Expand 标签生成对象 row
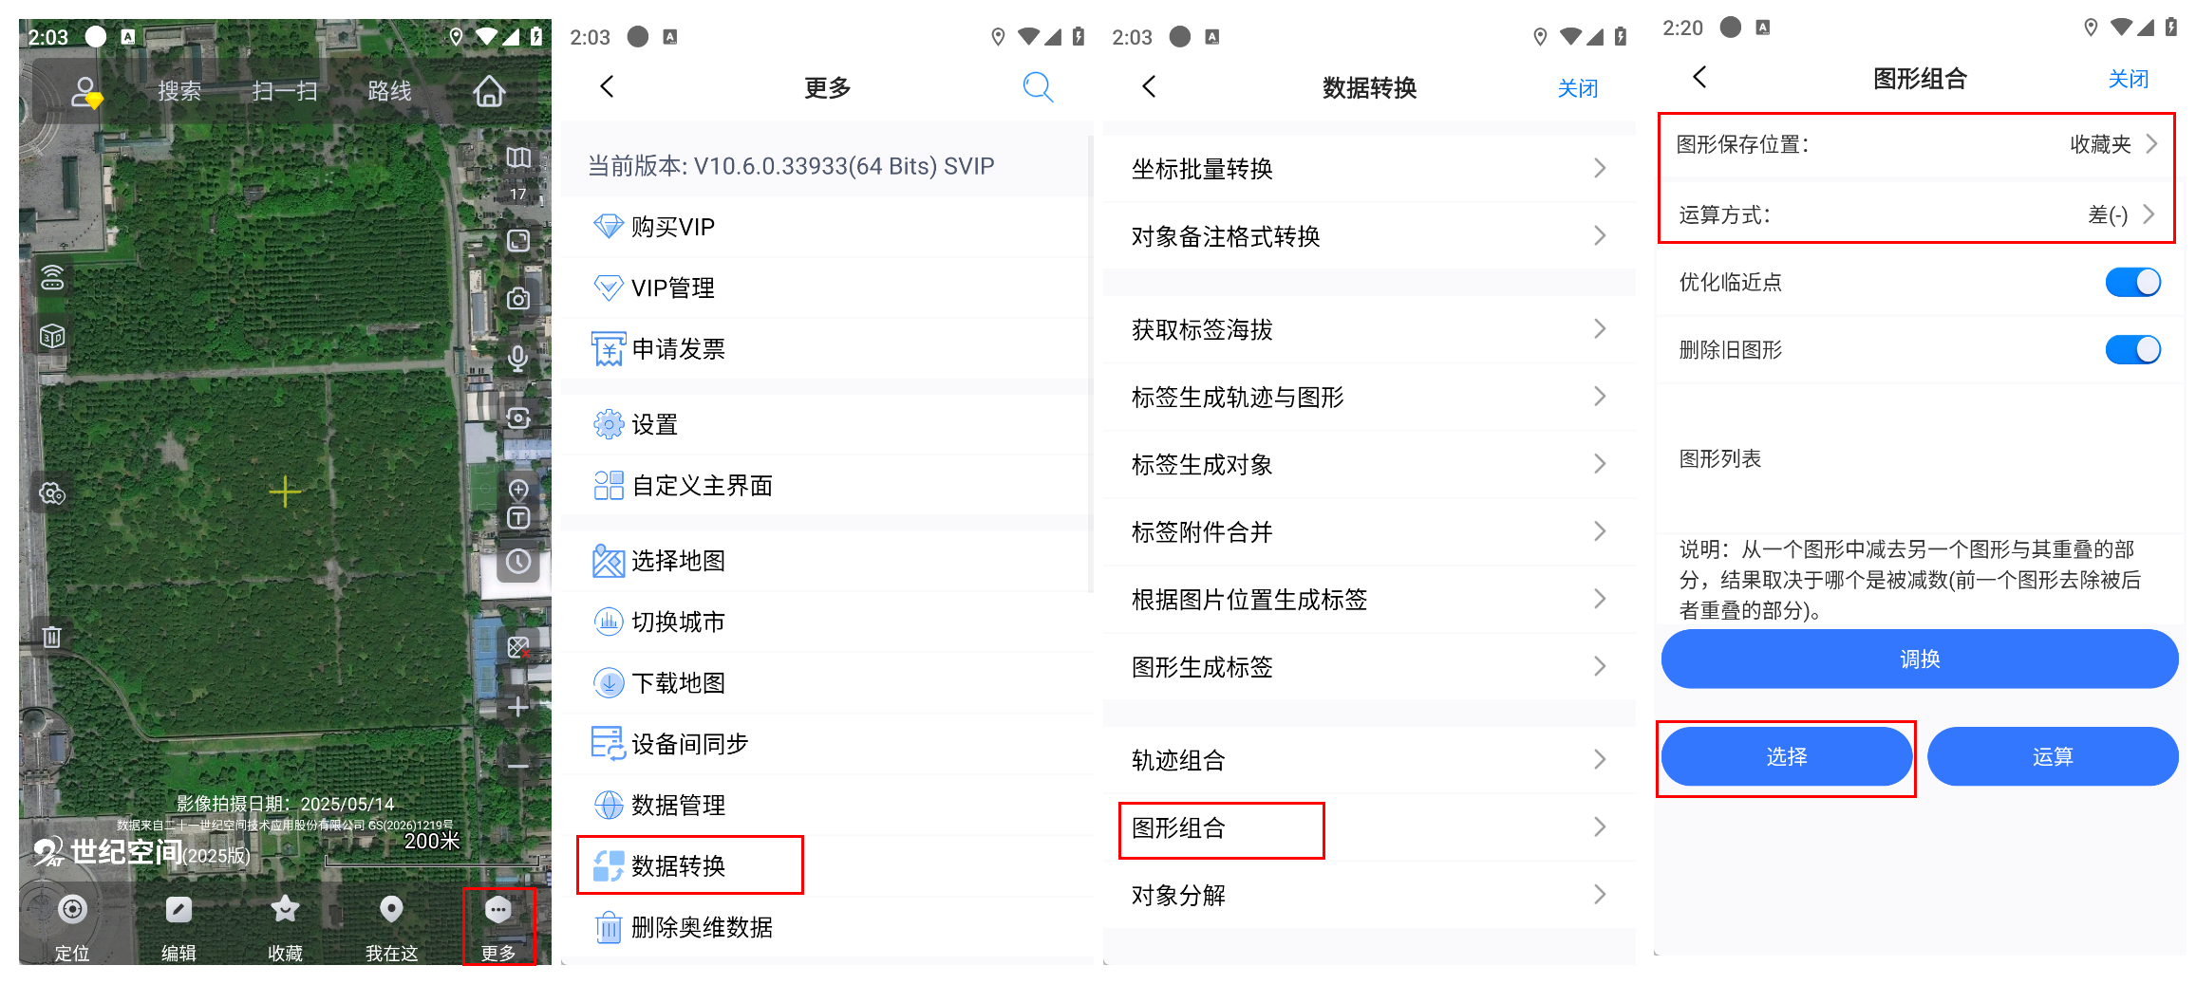The width and height of the screenshot is (2196, 984). click(1368, 464)
